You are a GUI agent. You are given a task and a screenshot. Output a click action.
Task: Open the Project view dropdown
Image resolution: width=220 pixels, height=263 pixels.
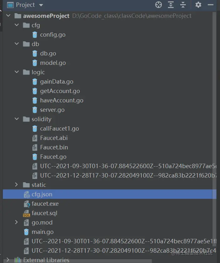pyautogui.click(x=41, y=5)
